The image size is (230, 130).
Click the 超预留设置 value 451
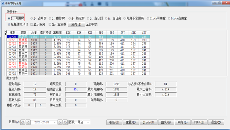(x=76, y=89)
